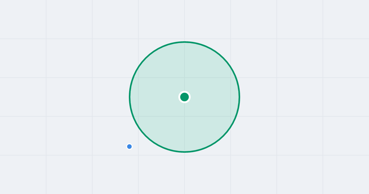Click inside the shaded circle below the center marker
The height and width of the screenshot is (194, 369).
point(184,126)
